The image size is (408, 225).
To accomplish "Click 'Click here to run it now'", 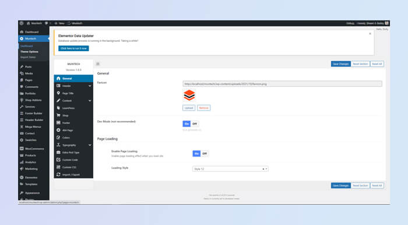I will (x=73, y=48).
